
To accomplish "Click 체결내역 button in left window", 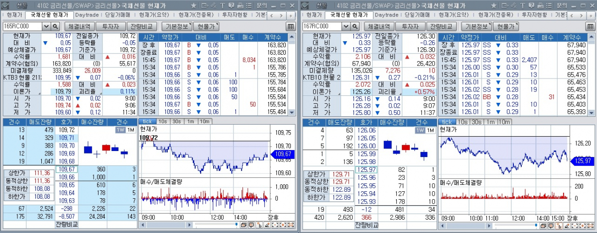I will tap(79, 26).
